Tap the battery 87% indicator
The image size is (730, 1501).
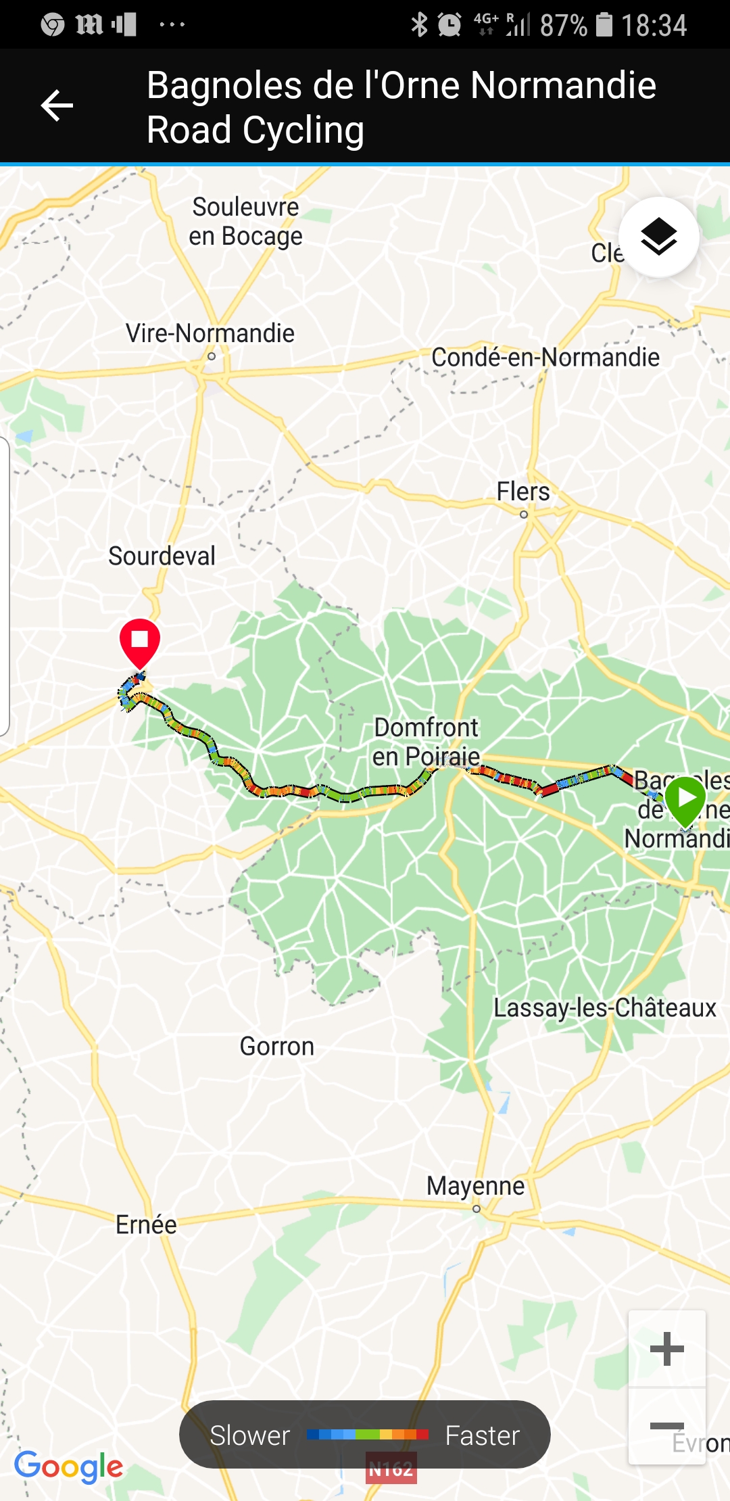tap(576, 25)
